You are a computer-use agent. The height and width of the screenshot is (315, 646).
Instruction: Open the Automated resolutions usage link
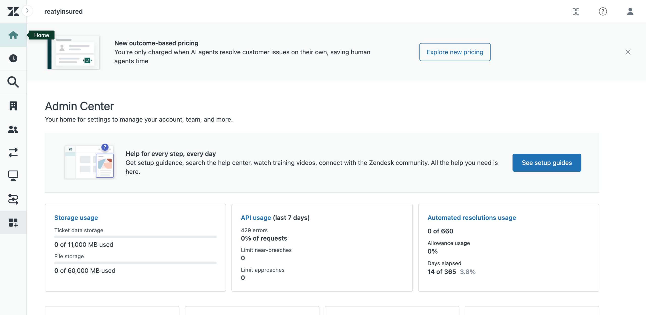tap(471, 218)
